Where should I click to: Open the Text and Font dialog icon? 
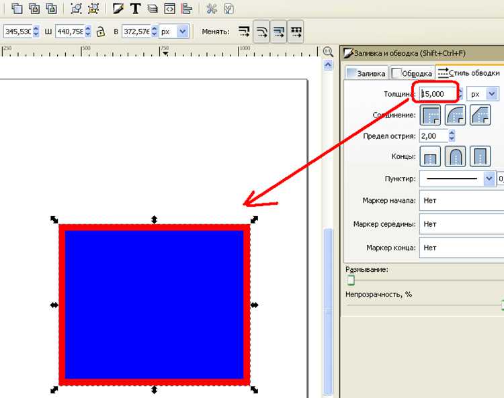[136, 9]
